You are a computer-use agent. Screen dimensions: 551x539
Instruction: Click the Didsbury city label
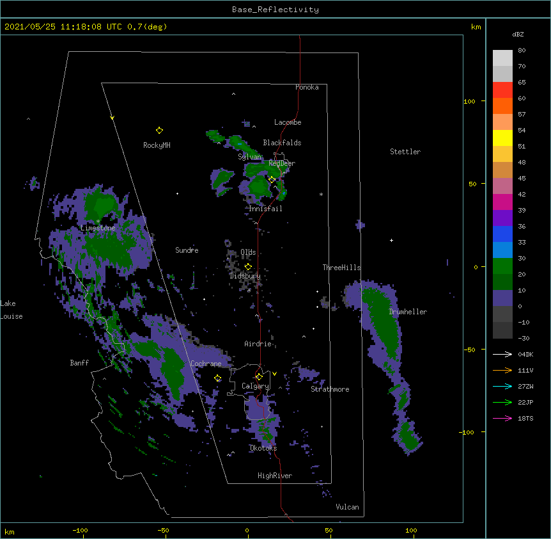pyautogui.click(x=245, y=276)
